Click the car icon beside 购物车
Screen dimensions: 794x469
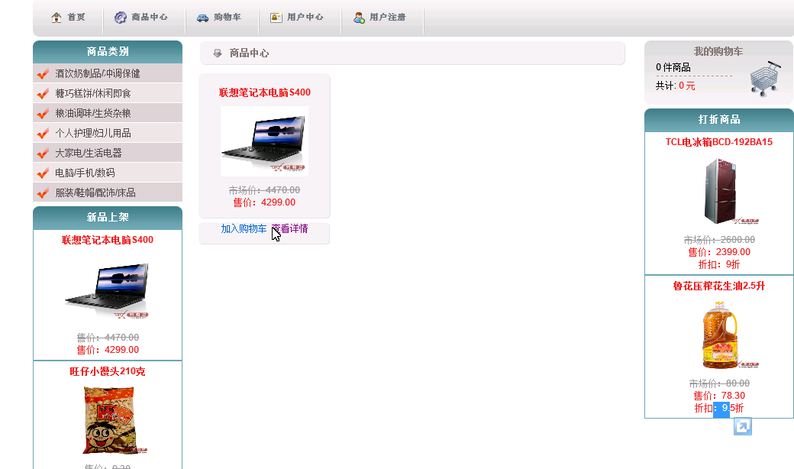click(202, 18)
